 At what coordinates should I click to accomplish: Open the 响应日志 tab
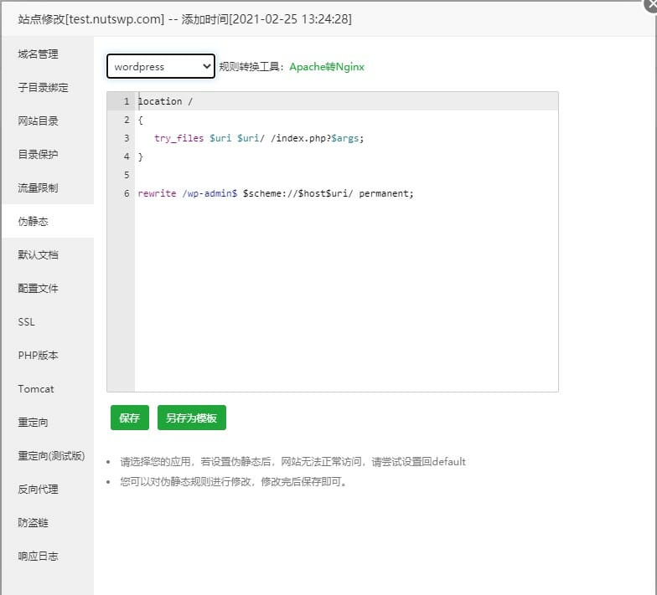[48, 556]
